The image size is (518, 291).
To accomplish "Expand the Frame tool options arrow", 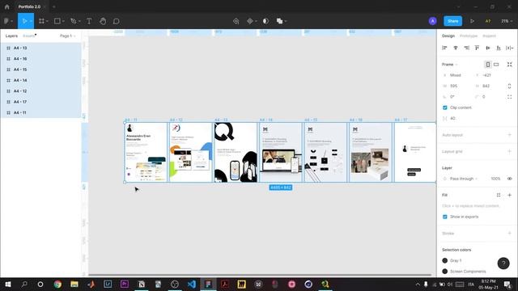I will coord(47,21).
